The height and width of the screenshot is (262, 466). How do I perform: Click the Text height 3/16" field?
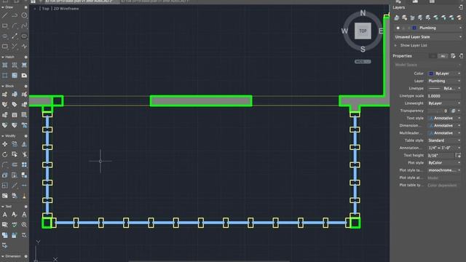[441, 155]
